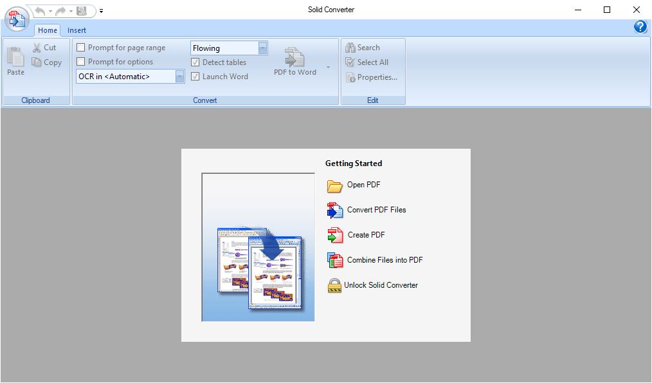
Task: Minimize the Solid Converter window
Action: coord(578,10)
